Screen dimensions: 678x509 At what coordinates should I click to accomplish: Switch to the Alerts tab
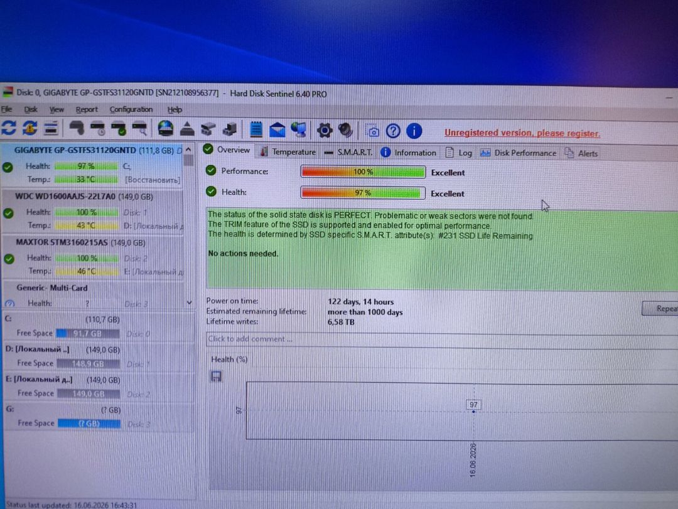(x=581, y=154)
